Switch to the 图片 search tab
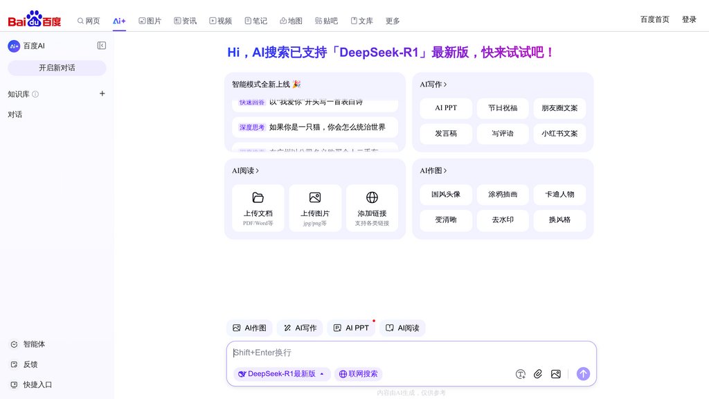 pos(149,21)
